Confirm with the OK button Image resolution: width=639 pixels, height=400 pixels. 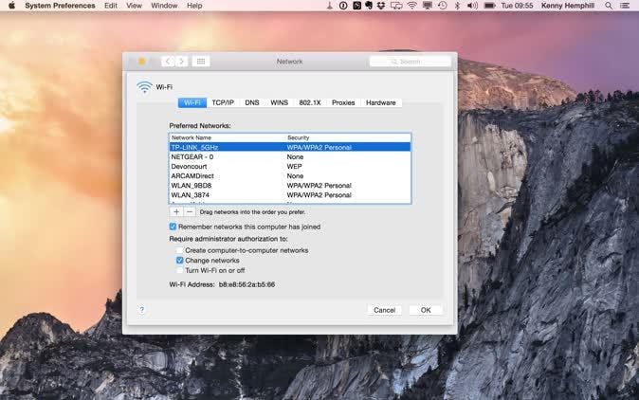pyautogui.click(x=426, y=310)
